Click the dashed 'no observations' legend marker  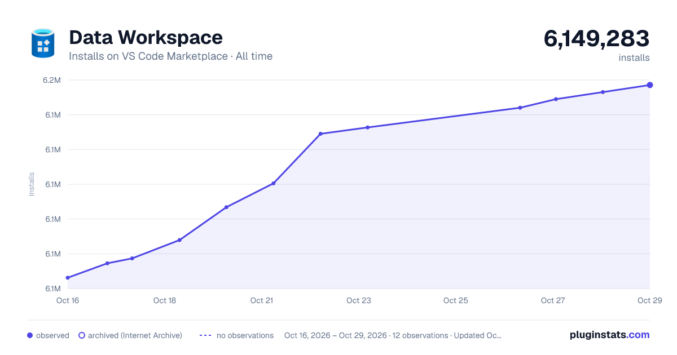205,335
